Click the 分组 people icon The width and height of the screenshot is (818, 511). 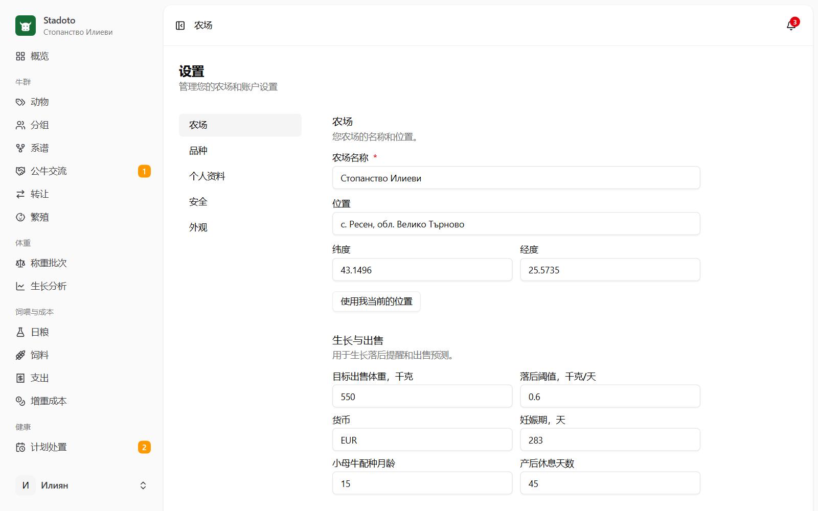click(20, 125)
